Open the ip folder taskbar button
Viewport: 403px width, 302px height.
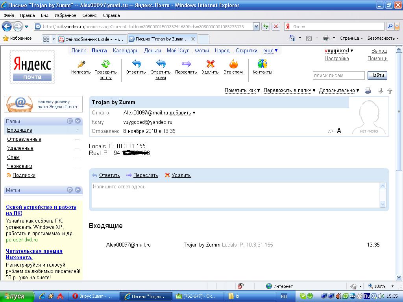pos(250,296)
